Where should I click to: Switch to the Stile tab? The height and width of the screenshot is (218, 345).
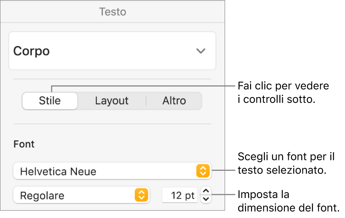[x=50, y=101]
